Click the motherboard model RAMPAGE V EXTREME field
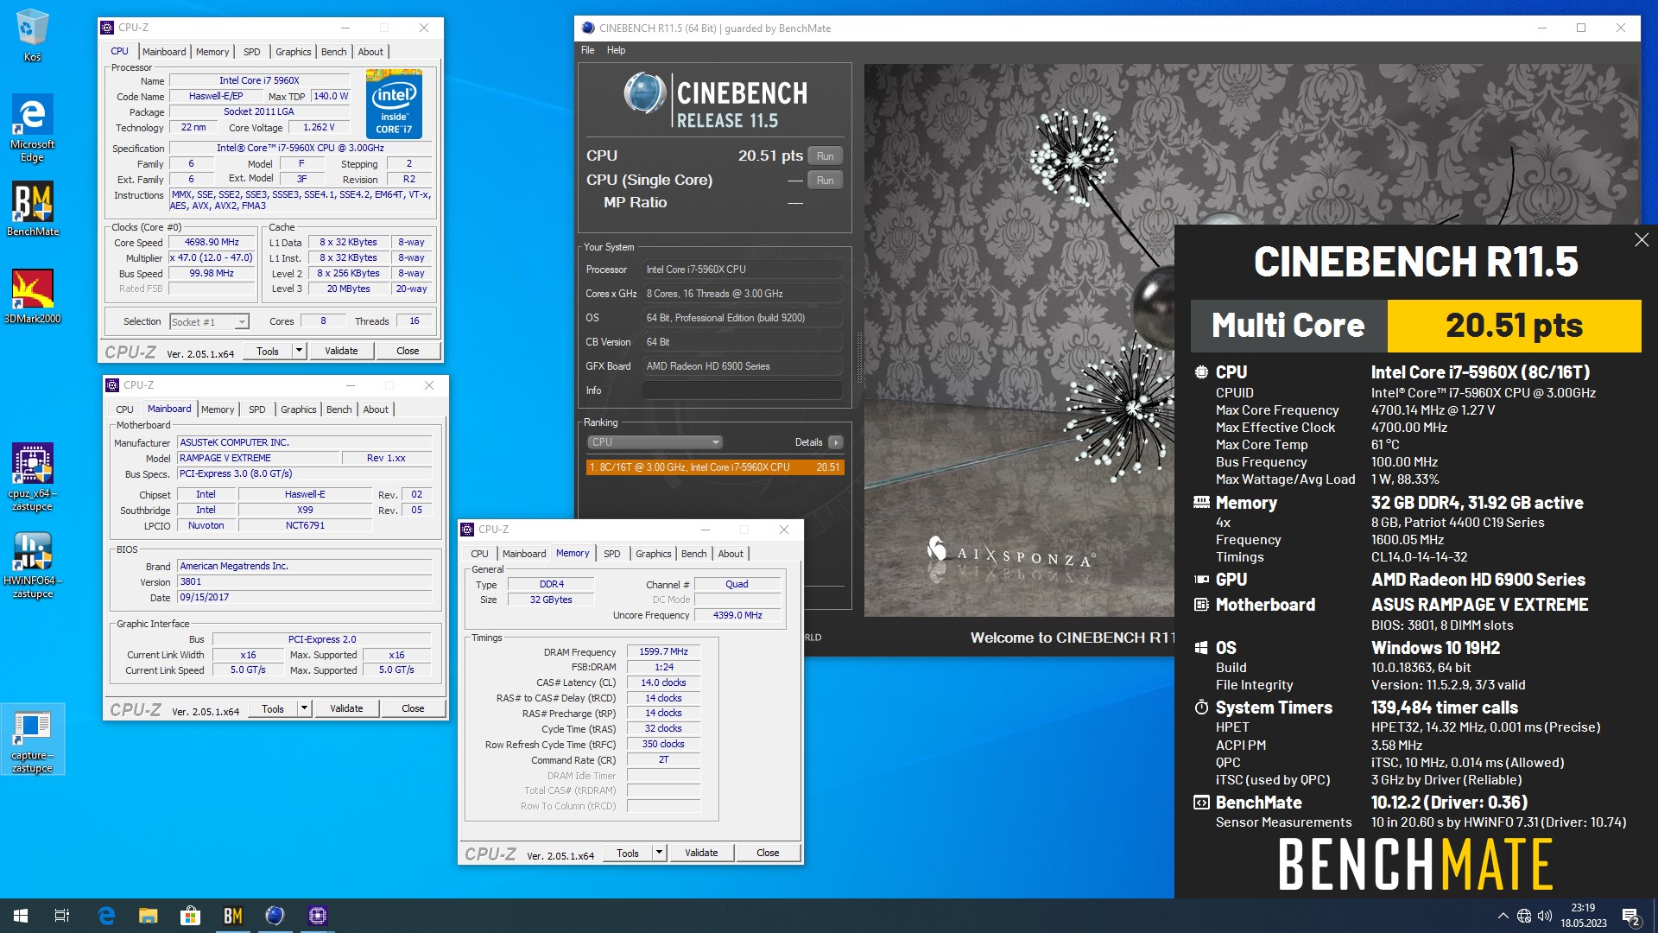Image resolution: width=1658 pixels, height=933 pixels. tap(257, 458)
